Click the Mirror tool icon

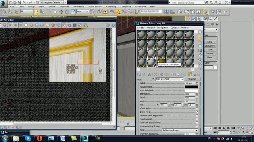click(166, 12)
